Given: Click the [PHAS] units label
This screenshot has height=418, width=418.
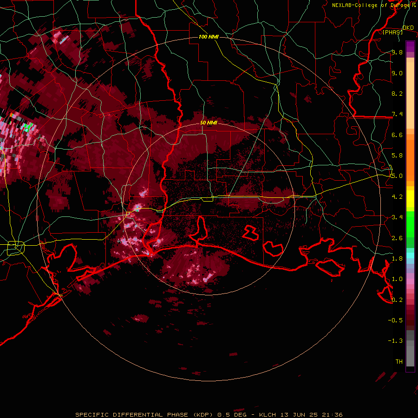Looking at the screenshot, I should coord(392,32).
